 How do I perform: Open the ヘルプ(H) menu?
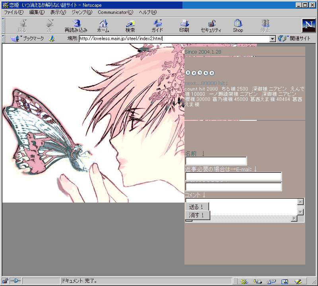coord(148,12)
